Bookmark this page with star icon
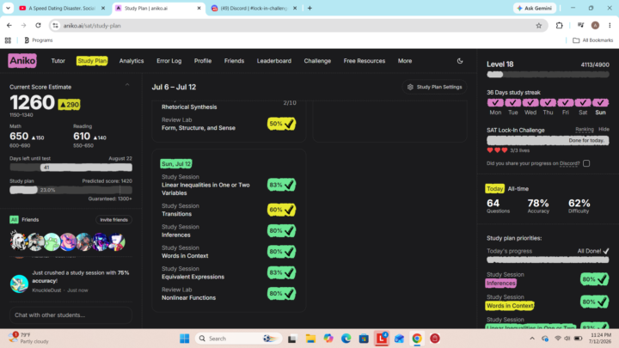Screen dimensions: 619x348 (x=538, y=26)
